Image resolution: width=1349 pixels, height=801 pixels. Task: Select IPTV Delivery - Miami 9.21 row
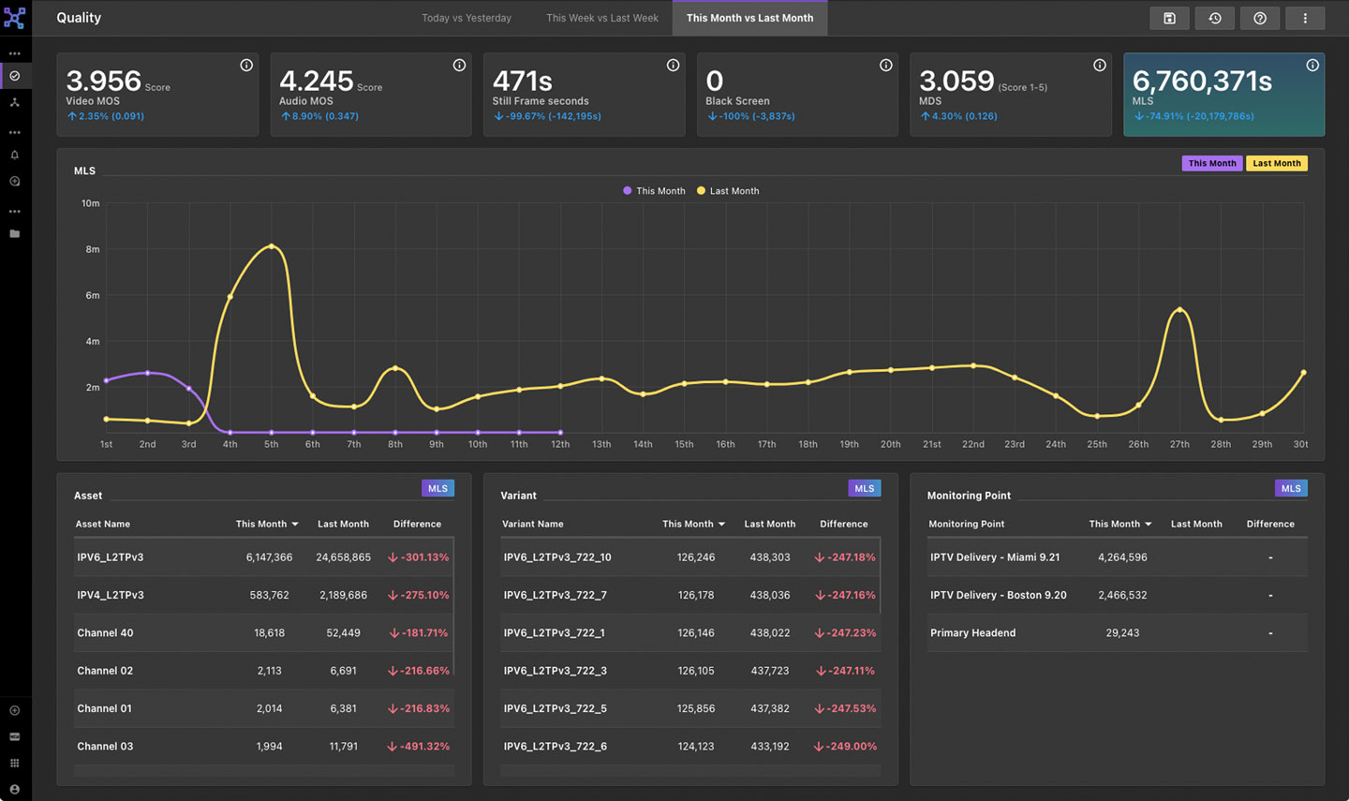coord(1118,557)
